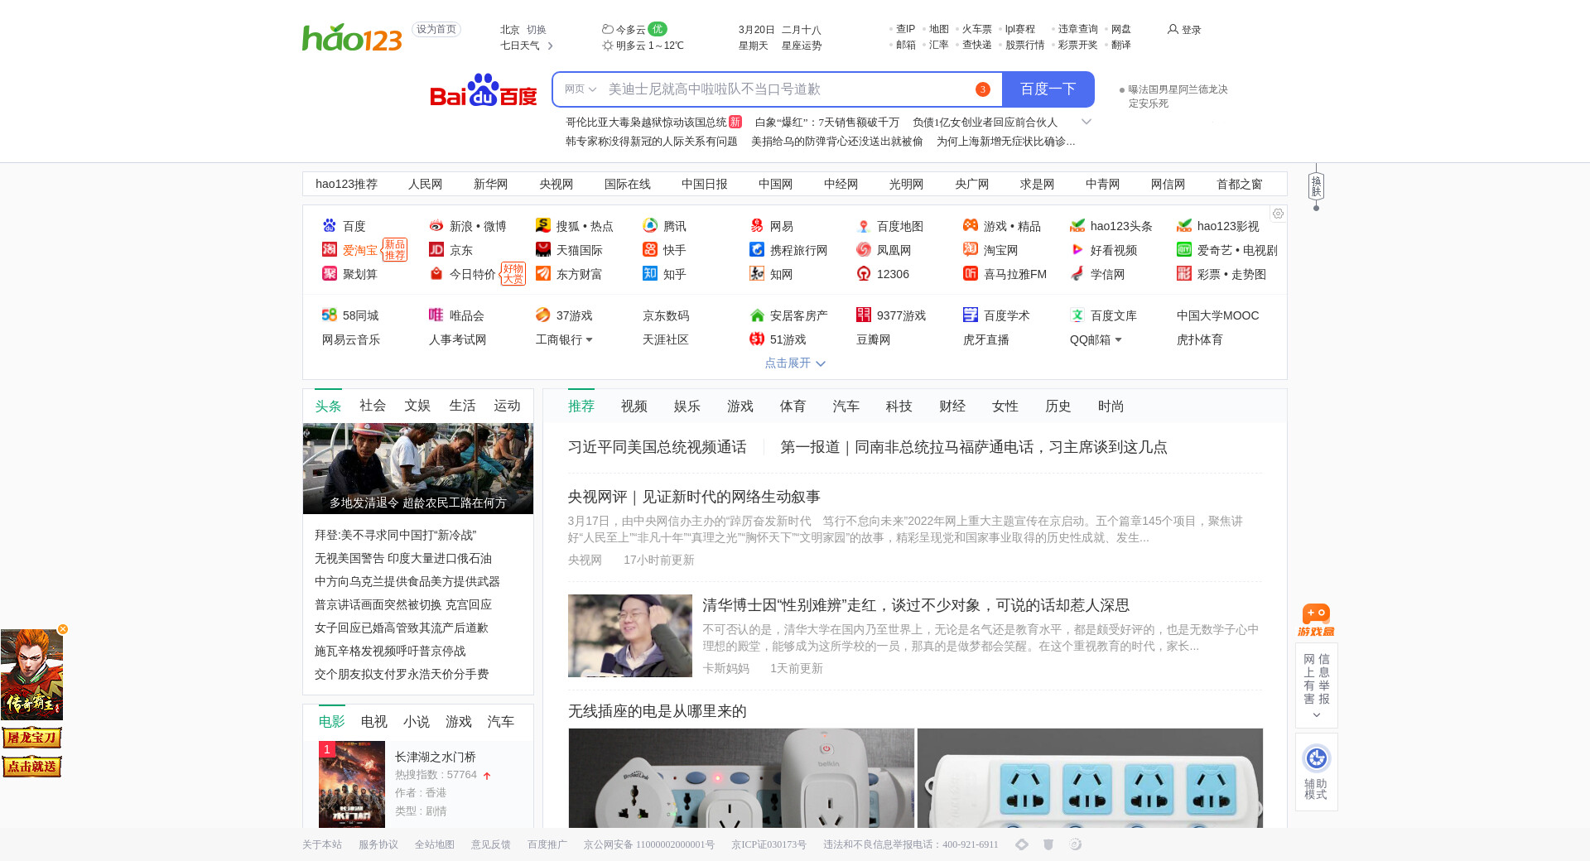
Task: Set hao123 as homepage
Action: click(x=436, y=29)
